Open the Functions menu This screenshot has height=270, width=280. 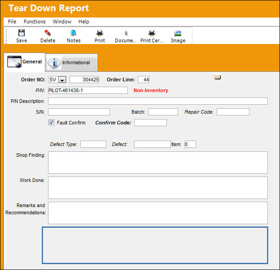point(35,22)
